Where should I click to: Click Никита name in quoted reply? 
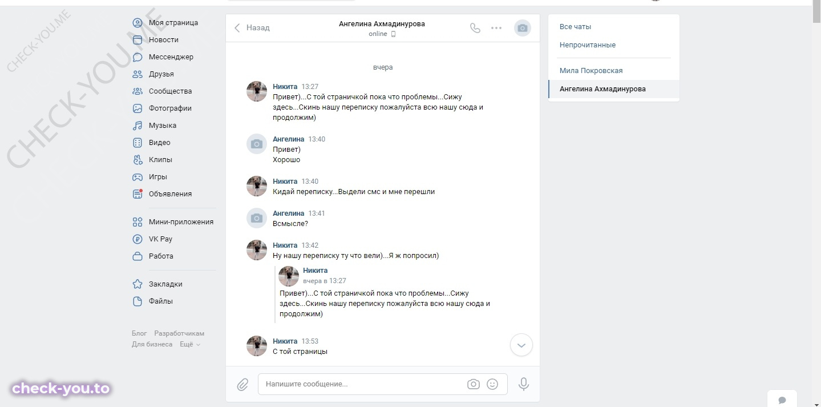(316, 271)
